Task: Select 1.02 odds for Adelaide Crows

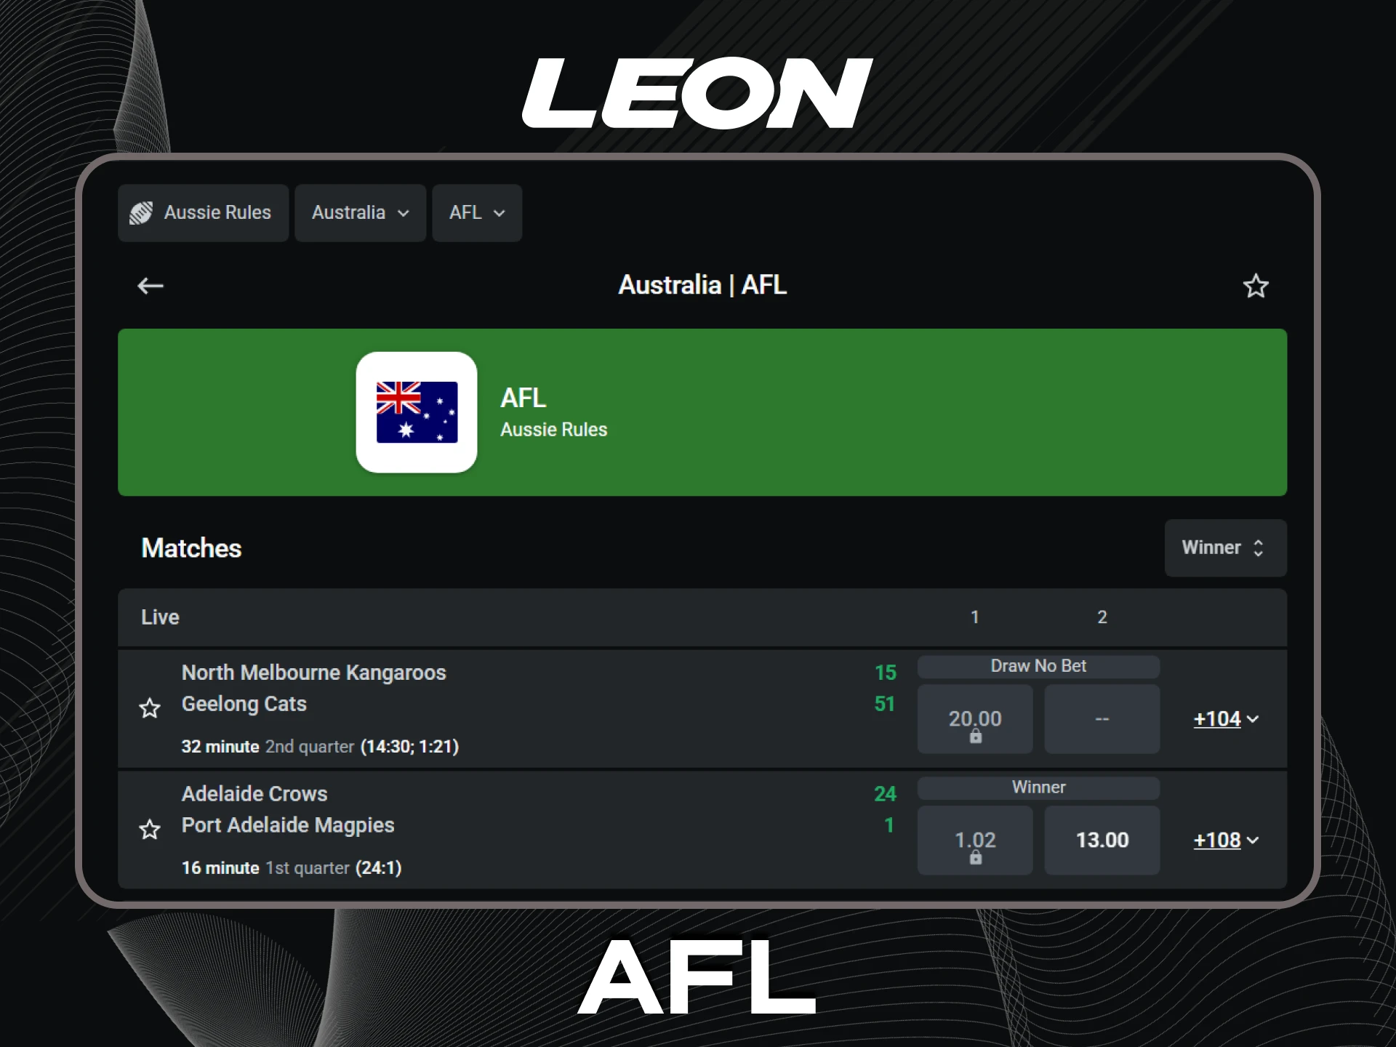Action: pyautogui.click(x=975, y=841)
